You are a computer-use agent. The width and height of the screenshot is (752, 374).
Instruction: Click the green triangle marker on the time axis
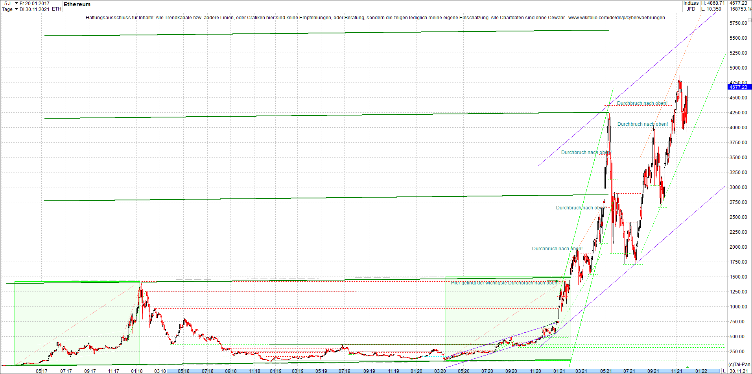pos(687,367)
